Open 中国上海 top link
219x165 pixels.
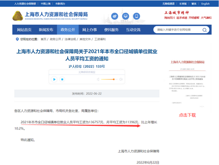click(46, 4)
